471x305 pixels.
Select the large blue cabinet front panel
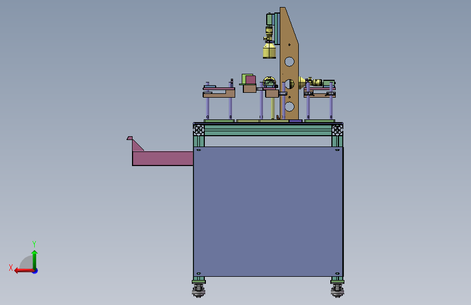pos(268,212)
